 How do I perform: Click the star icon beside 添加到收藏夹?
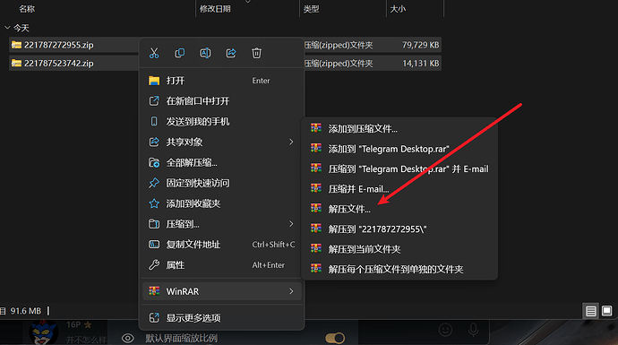pyautogui.click(x=154, y=203)
